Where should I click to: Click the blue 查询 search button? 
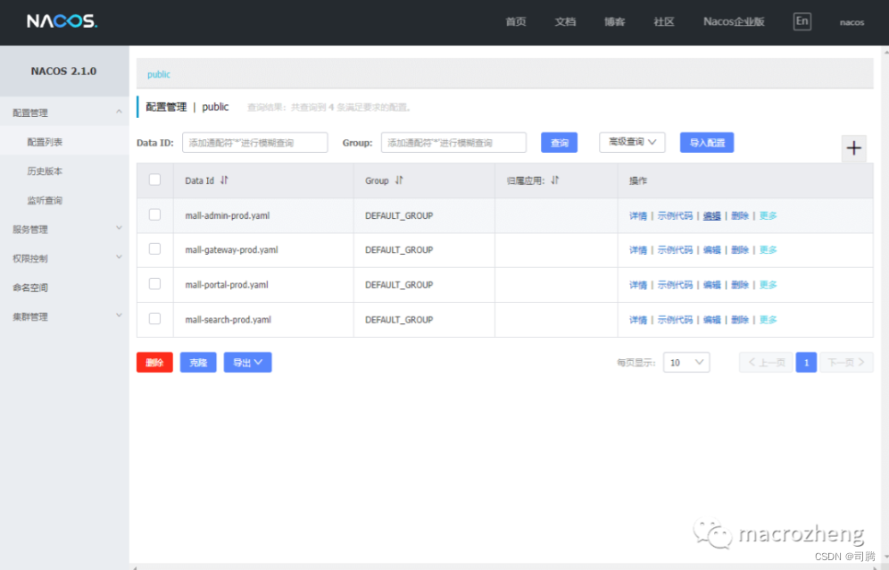pos(559,142)
